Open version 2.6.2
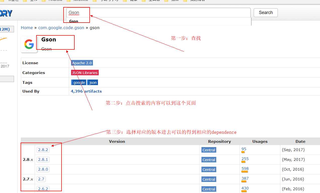The width and height of the screenshot is (320, 193). tap(43, 189)
